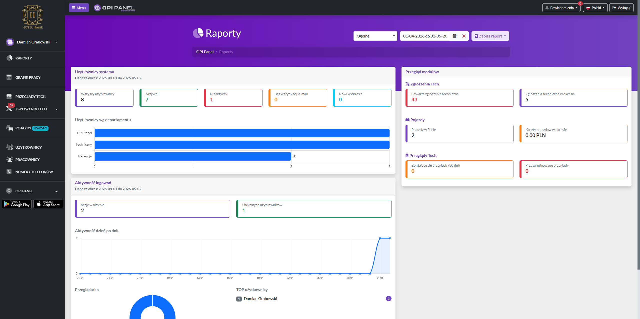Click the Unikalnych użytkowników card

(x=314, y=209)
